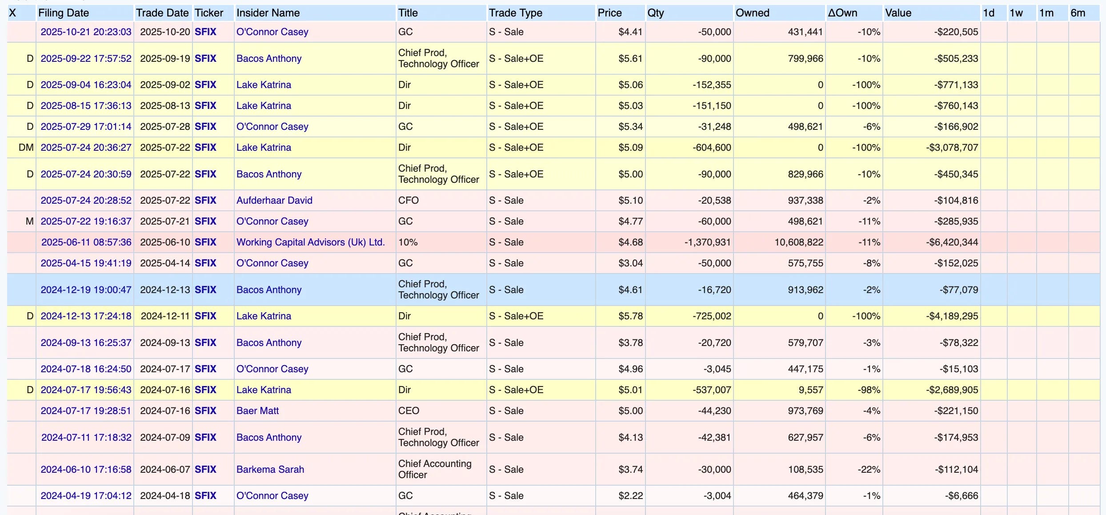Select the -1,370,931 quantity cell

coord(689,242)
